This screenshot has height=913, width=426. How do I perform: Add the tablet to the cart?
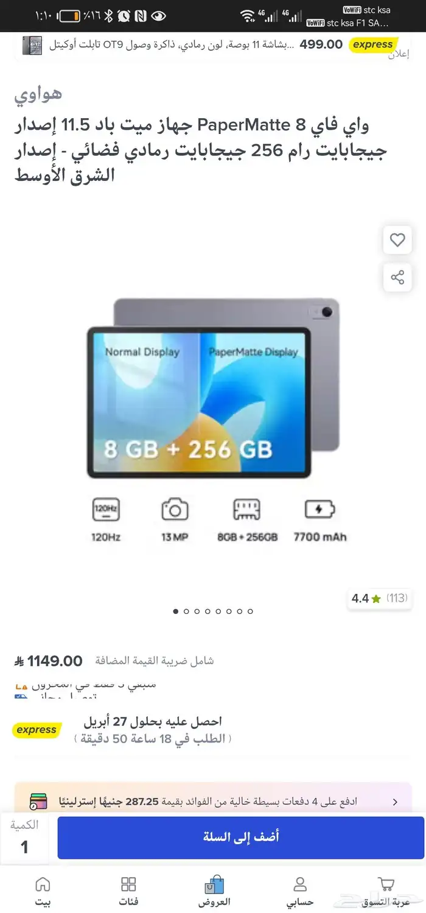(x=241, y=837)
